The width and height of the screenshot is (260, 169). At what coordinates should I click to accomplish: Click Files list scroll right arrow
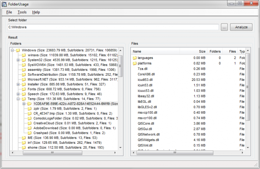click(242, 153)
